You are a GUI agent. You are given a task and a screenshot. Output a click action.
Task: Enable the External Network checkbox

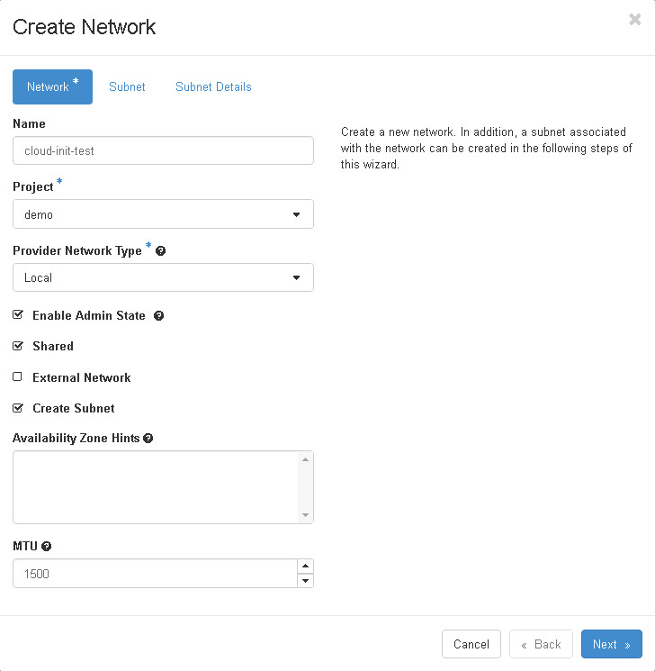point(18,377)
